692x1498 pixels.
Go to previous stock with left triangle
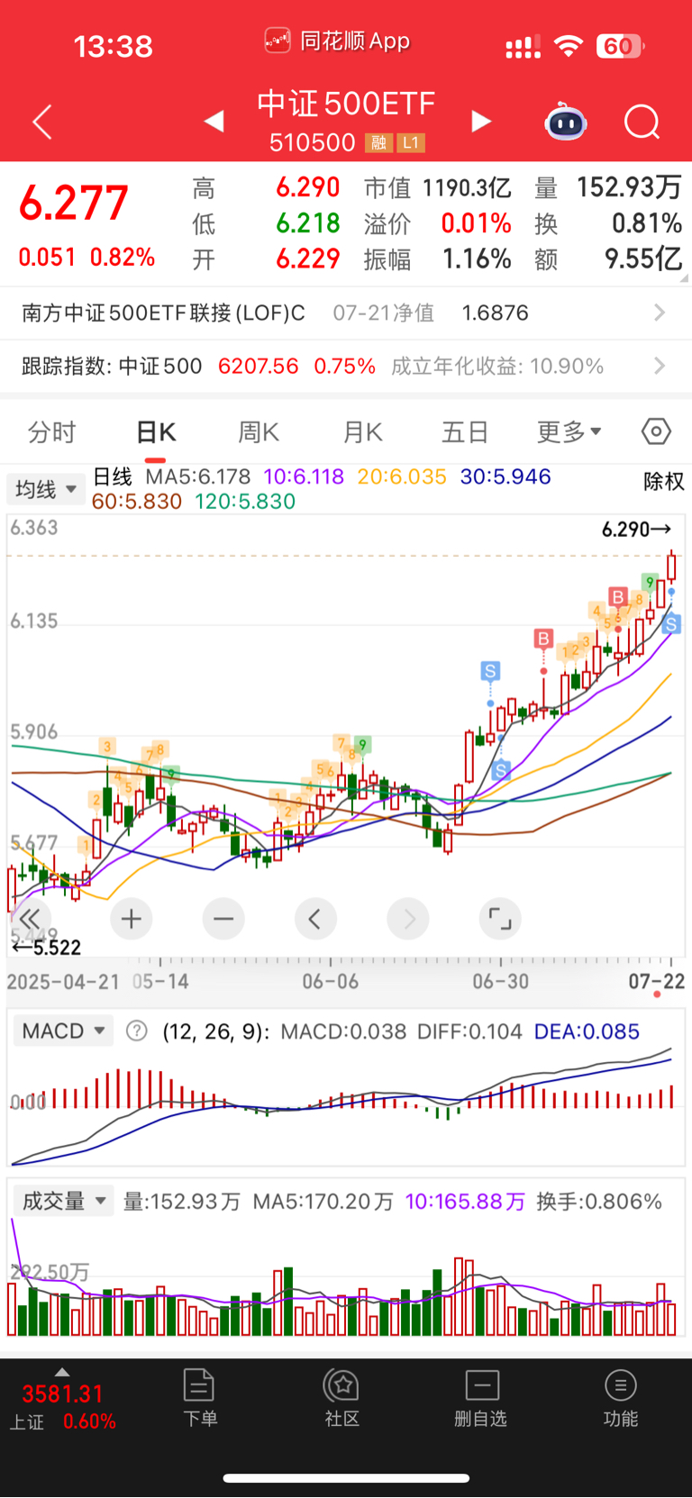click(x=214, y=121)
